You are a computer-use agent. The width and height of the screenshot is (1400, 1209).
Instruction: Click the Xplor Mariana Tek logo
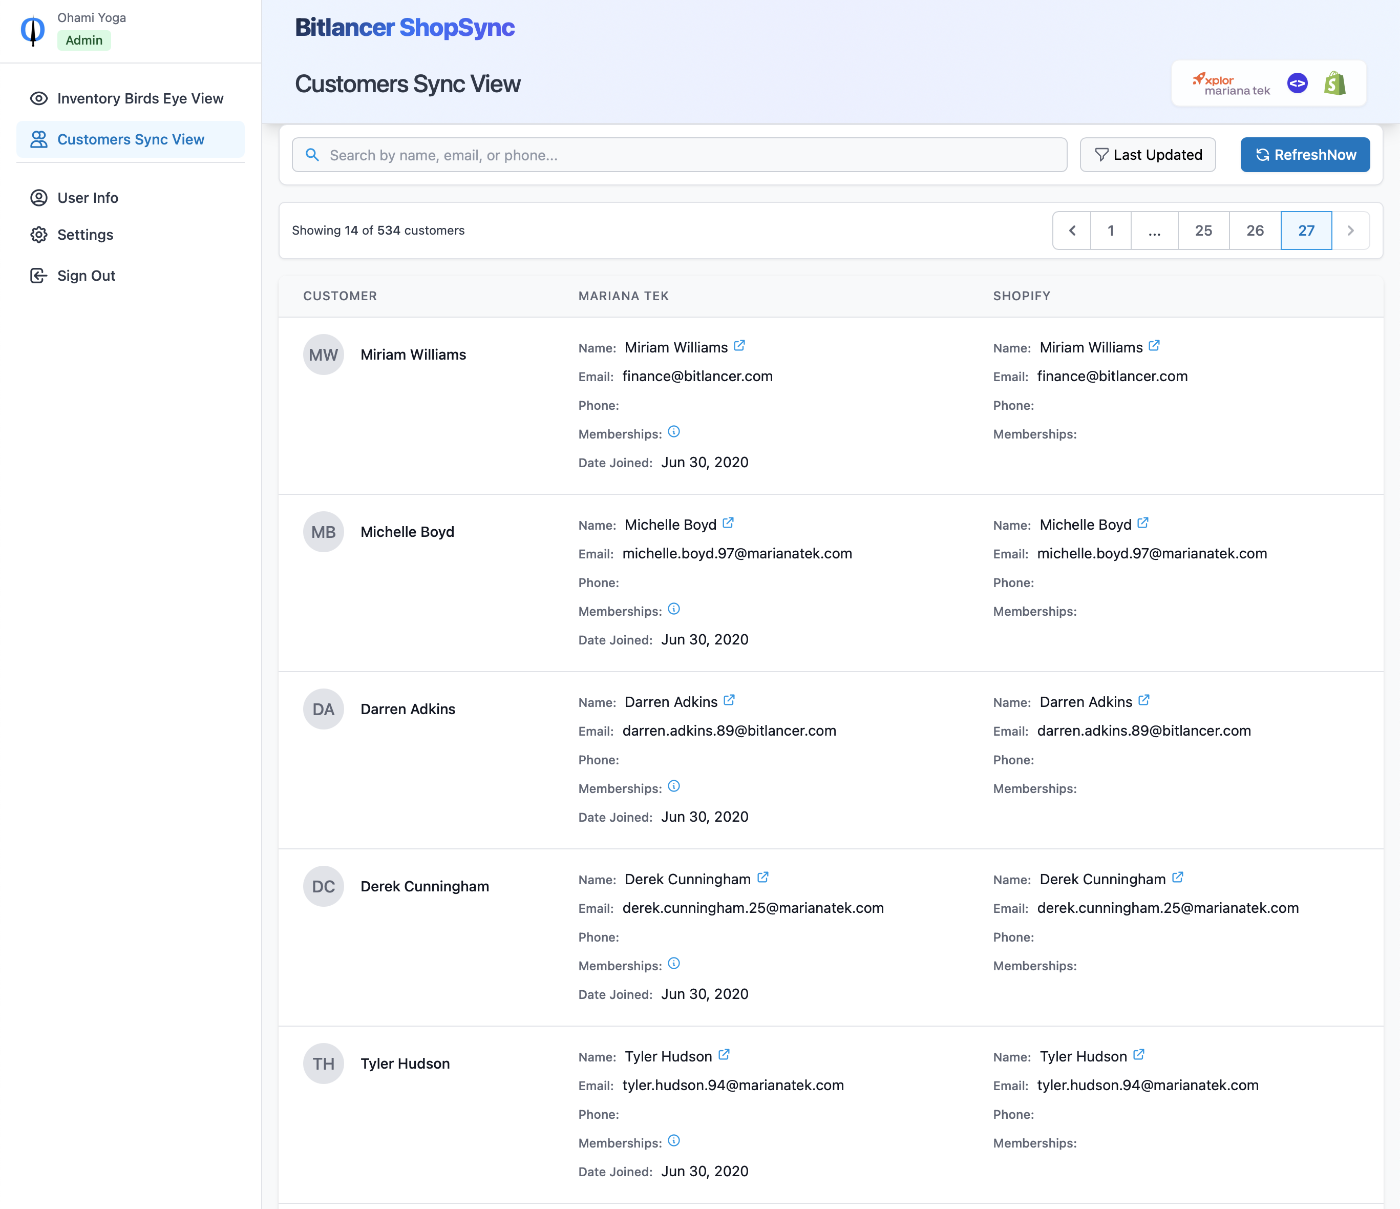coord(1231,84)
